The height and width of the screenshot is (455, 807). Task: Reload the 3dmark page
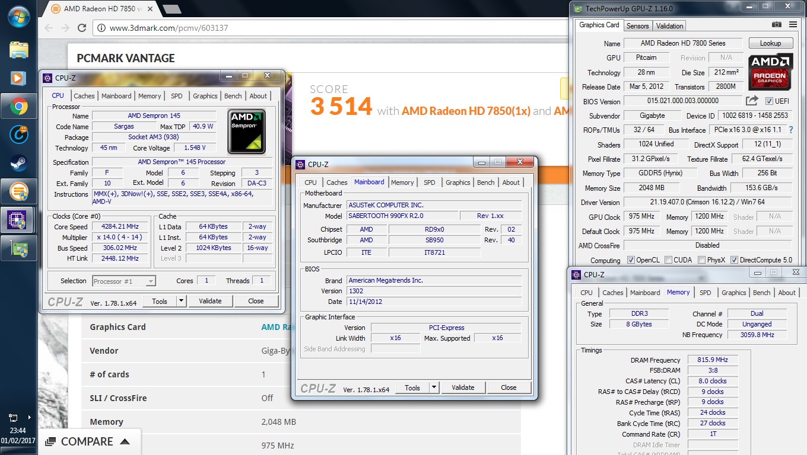point(82,28)
